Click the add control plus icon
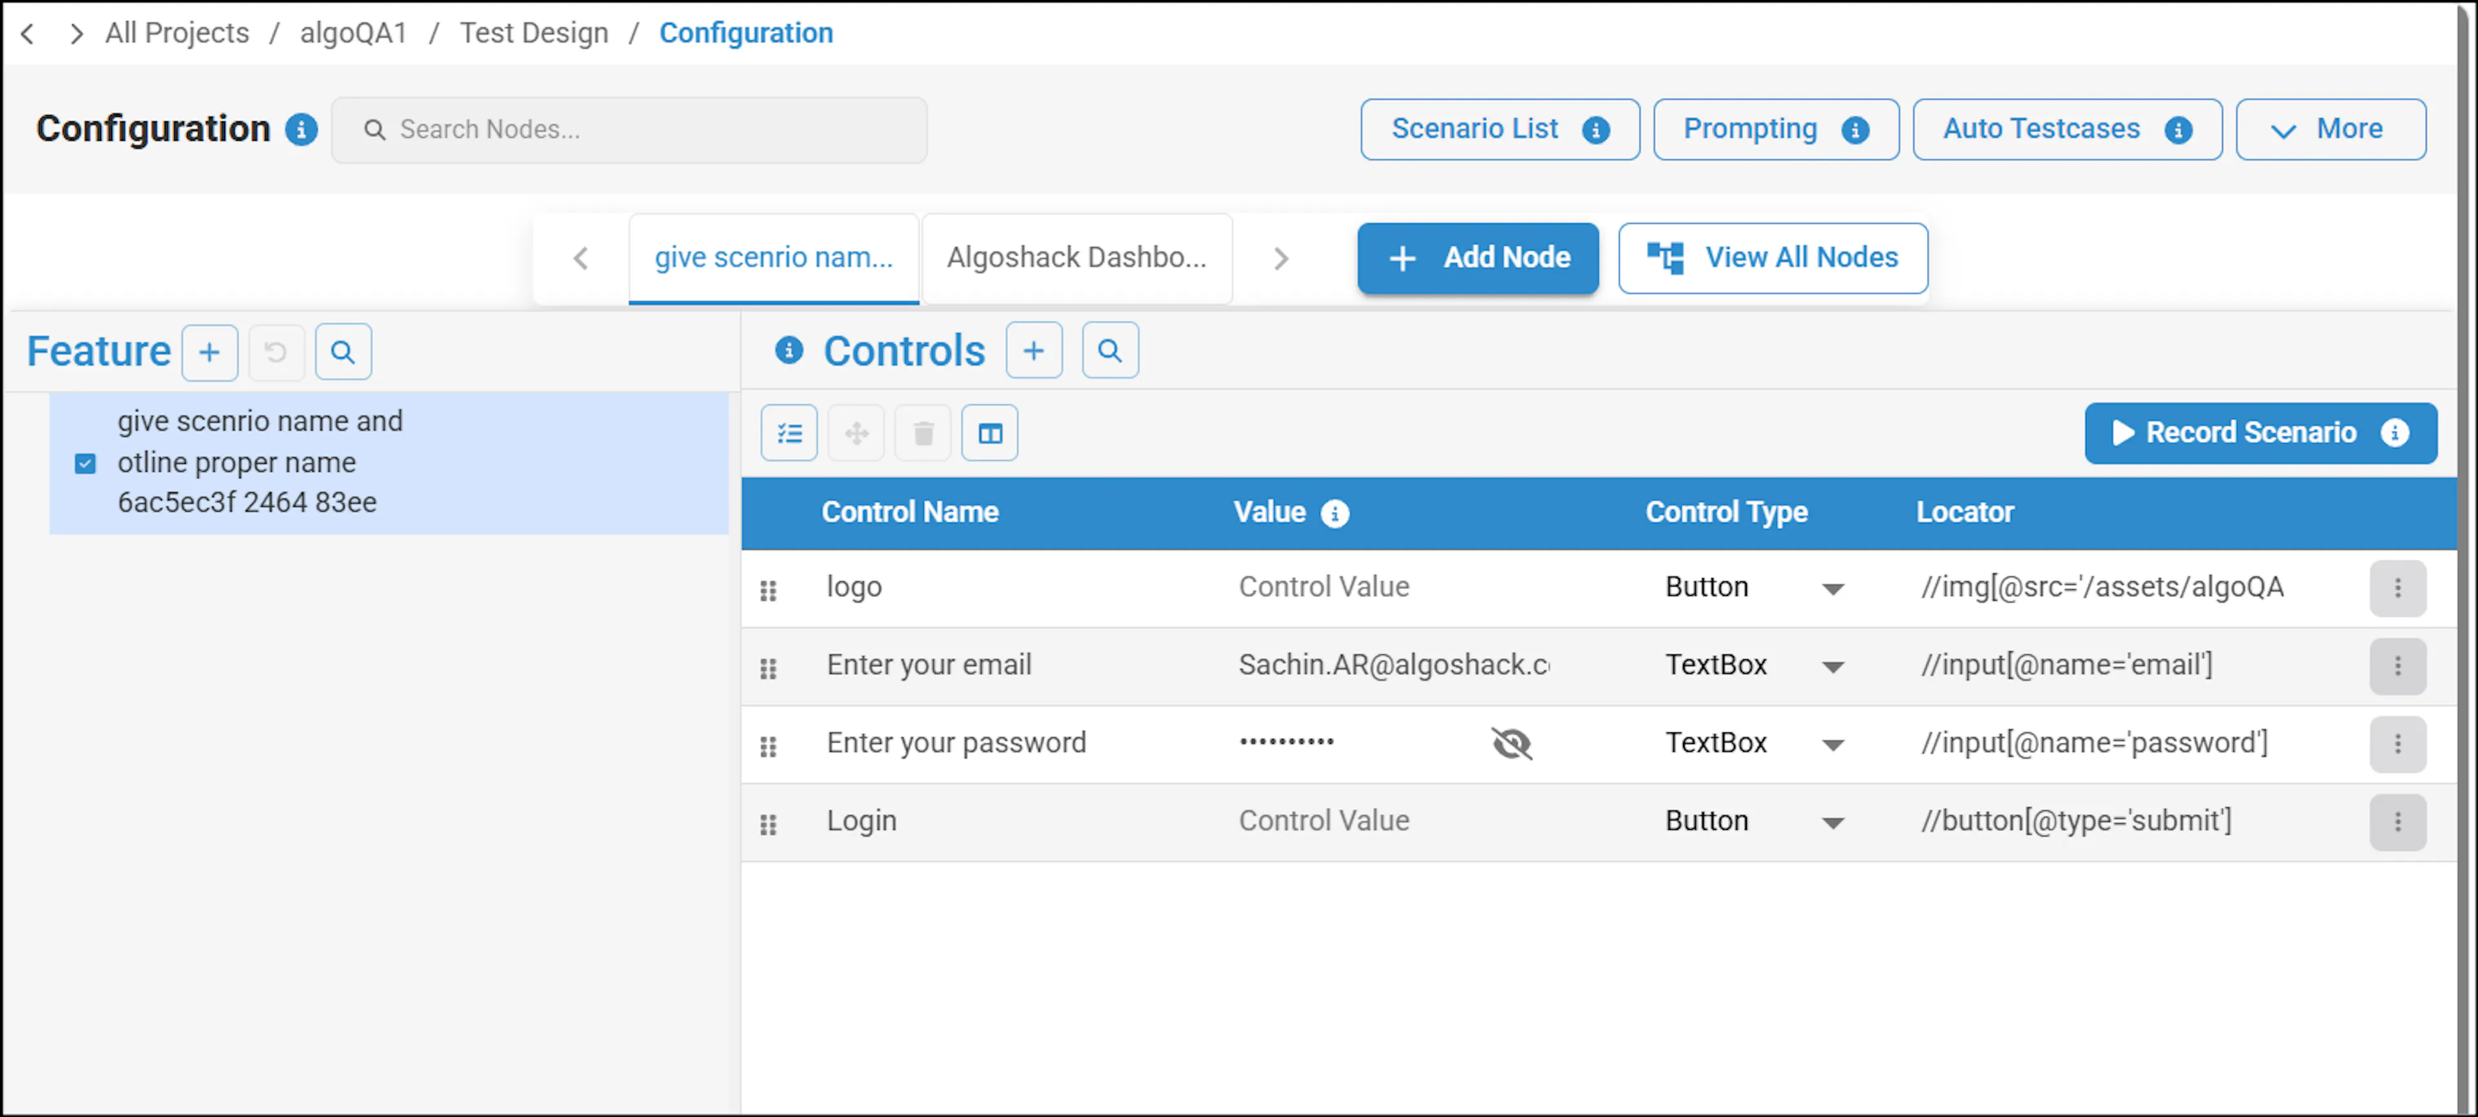Screen dimensions: 2478x1117 click(x=1034, y=350)
